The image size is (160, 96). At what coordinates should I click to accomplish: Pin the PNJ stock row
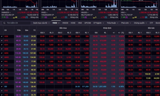(2, 74)
